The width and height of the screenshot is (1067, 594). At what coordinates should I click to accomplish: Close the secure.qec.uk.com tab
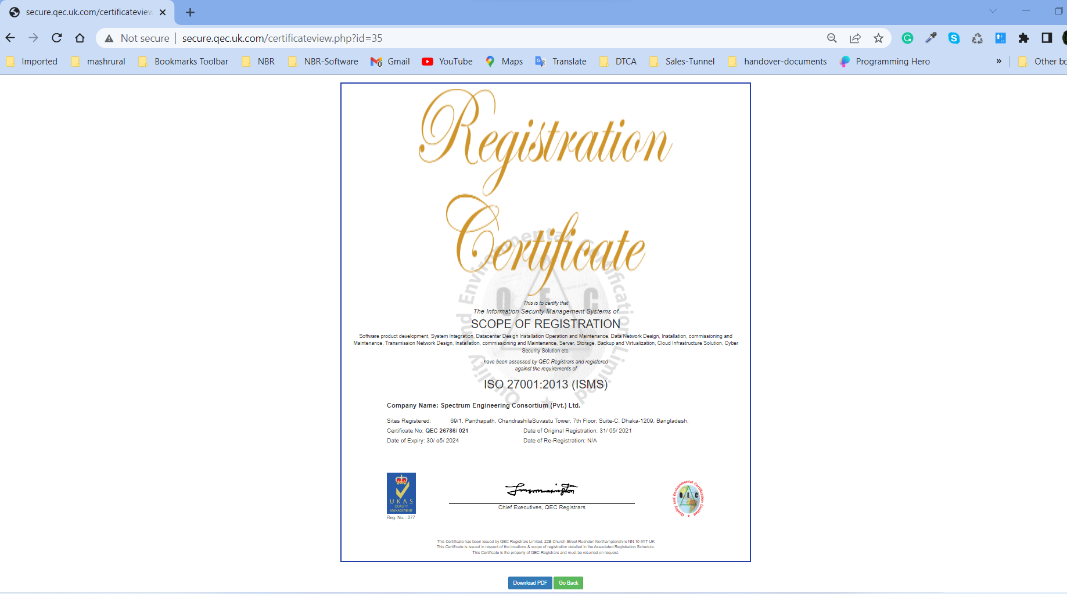click(163, 12)
